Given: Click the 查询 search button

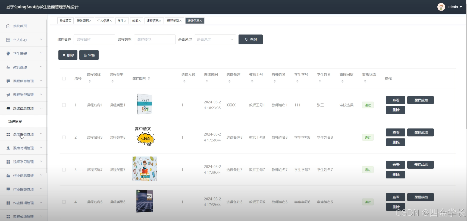Looking at the screenshot, I should tap(250, 40).
